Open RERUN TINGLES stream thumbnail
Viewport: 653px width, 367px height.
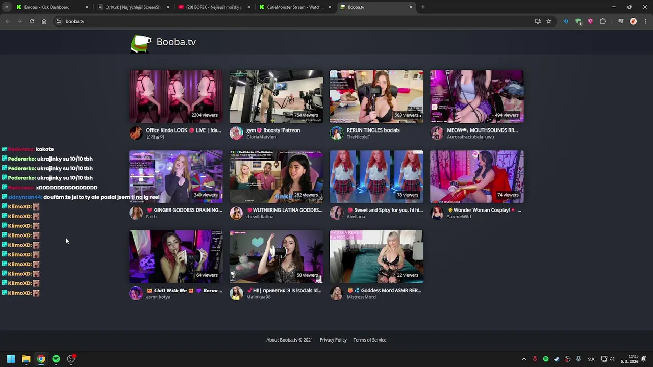click(x=376, y=96)
